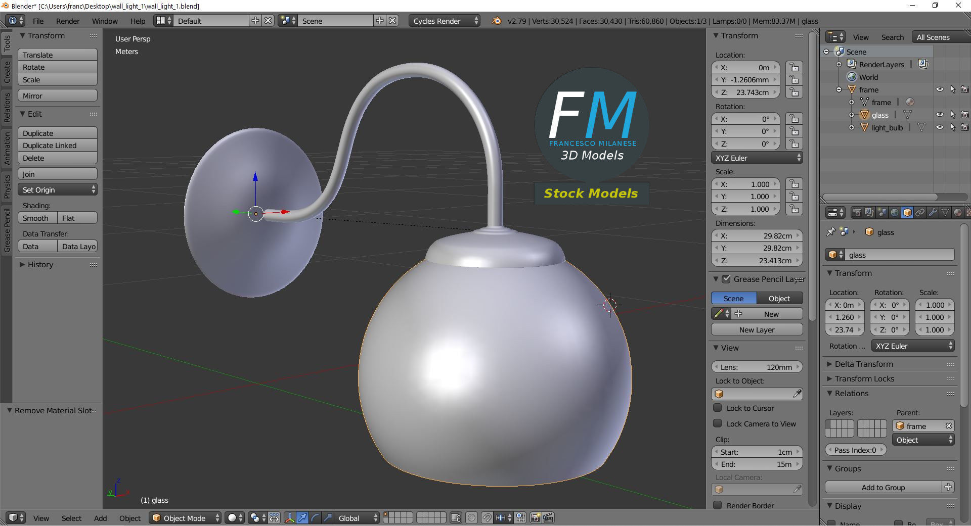Click the info editor type icon
Image resolution: width=971 pixels, height=526 pixels.
tap(15, 21)
